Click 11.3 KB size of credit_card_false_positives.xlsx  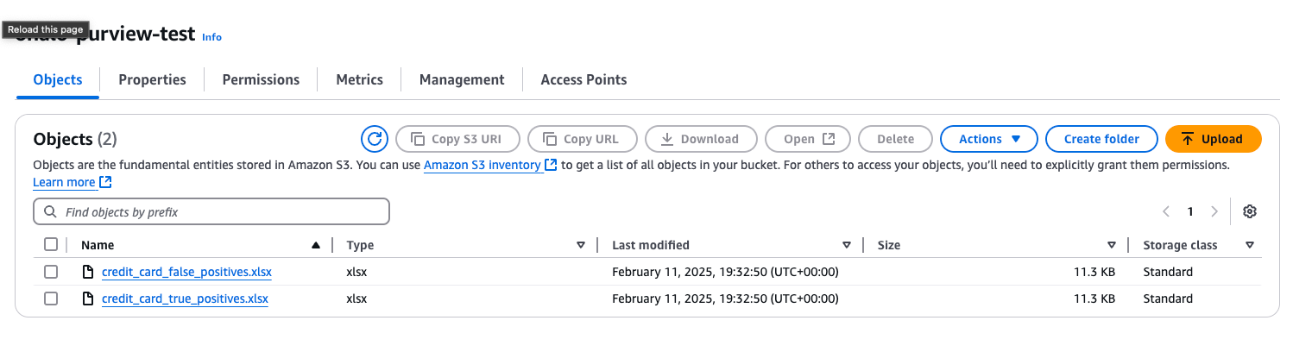click(1094, 273)
